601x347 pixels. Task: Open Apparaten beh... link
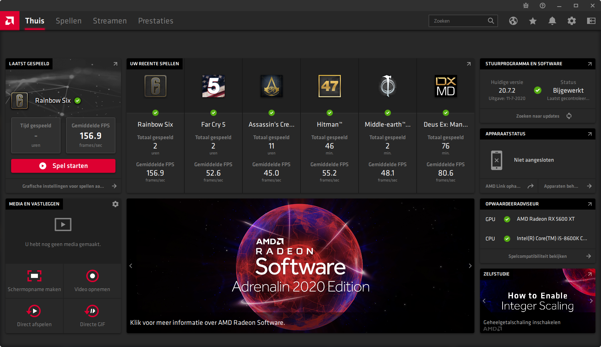pyautogui.click(x=567, y=186)
